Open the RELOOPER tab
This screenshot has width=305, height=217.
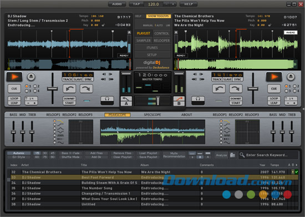tap(161, 41)
